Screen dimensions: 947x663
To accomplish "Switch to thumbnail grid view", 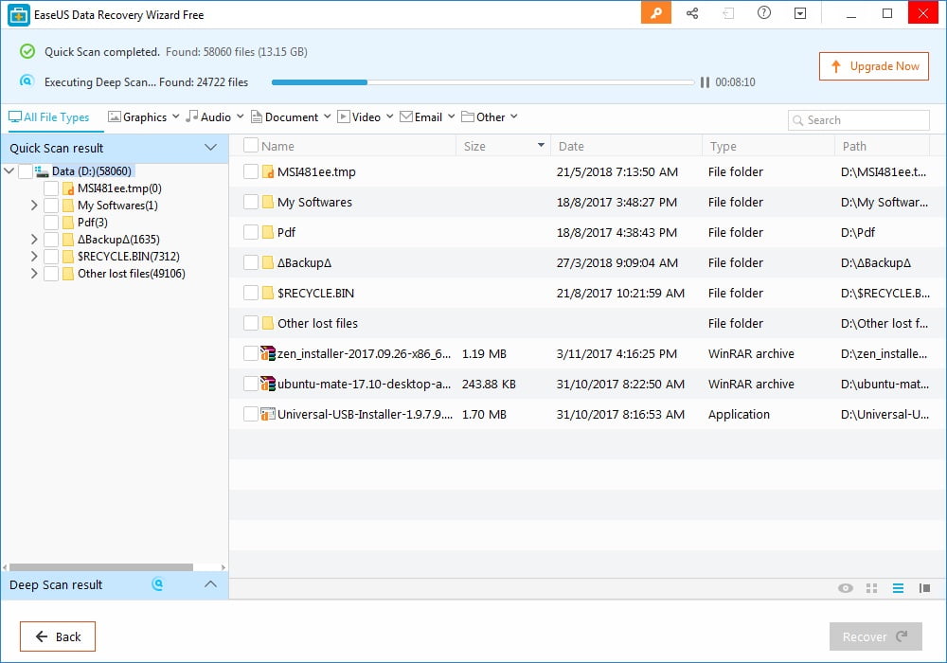I will tap(872, 589).
